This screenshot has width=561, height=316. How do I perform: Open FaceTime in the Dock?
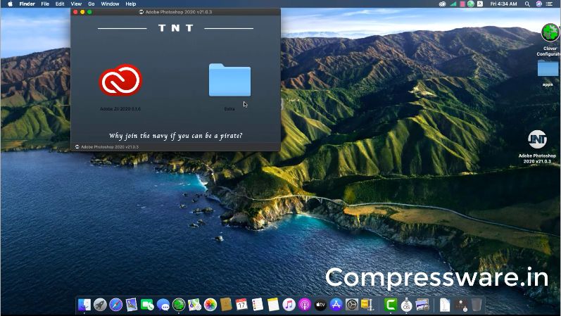[147, 305]
